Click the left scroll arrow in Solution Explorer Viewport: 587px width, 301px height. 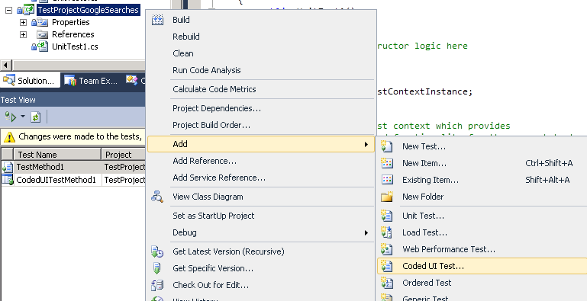pyautogui.click(x=5, y=66)
